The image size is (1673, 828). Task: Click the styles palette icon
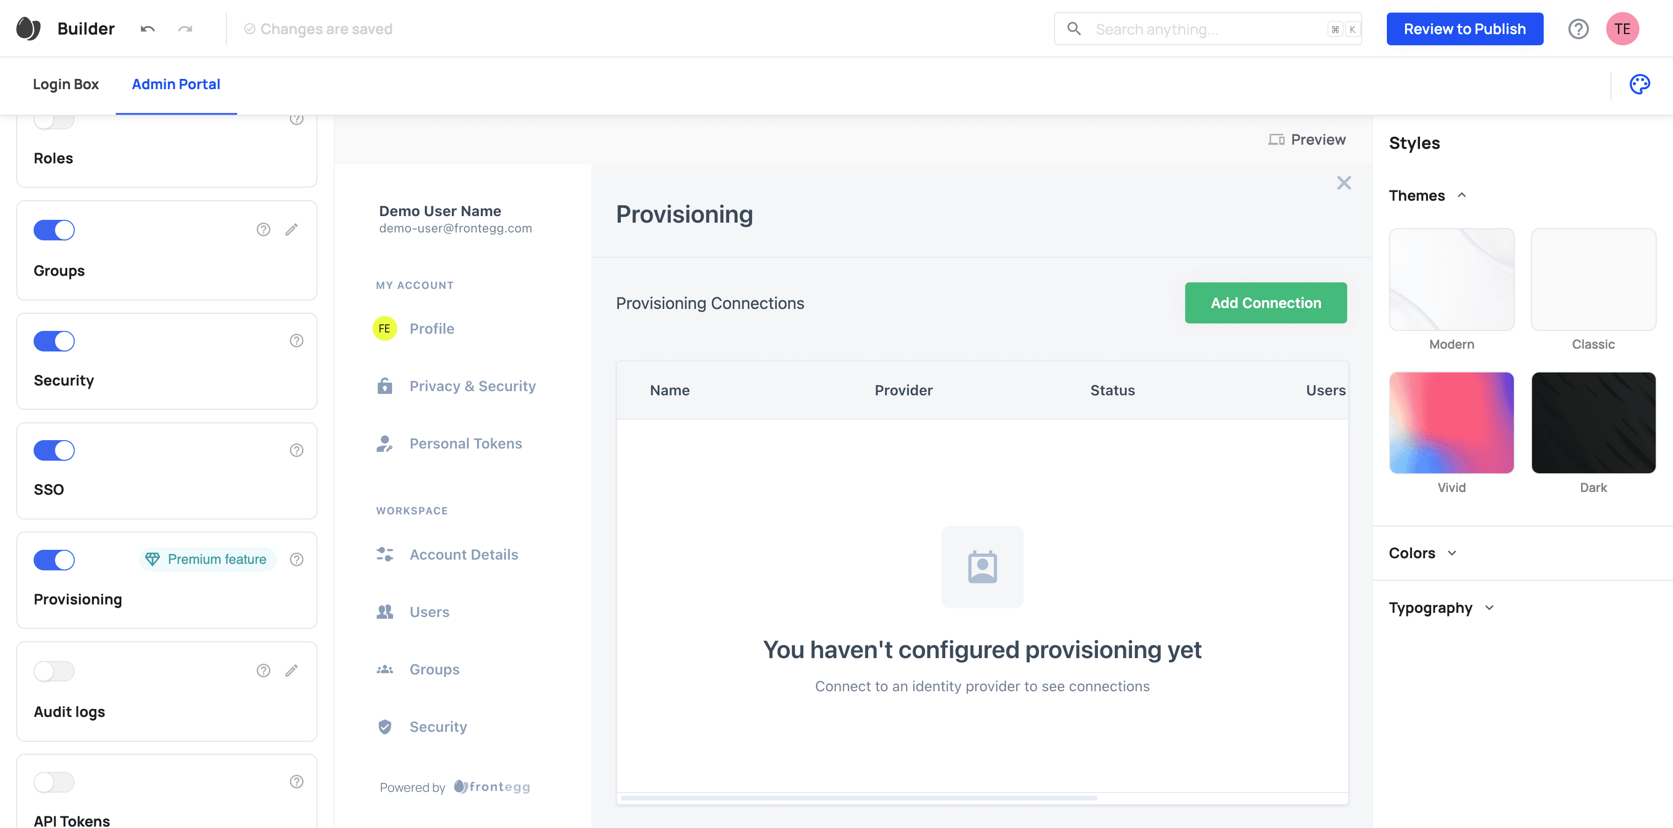[x=1640, y=84]
